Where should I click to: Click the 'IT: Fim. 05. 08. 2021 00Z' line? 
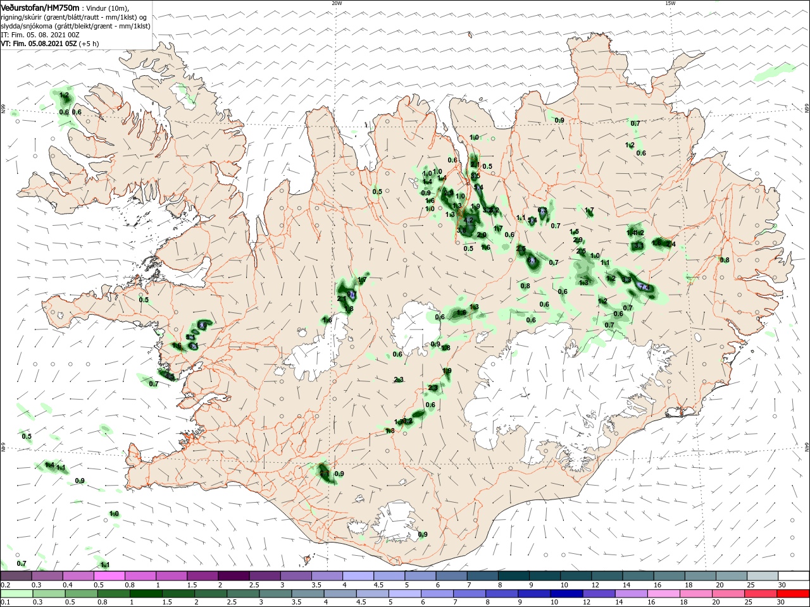point(39,35)
